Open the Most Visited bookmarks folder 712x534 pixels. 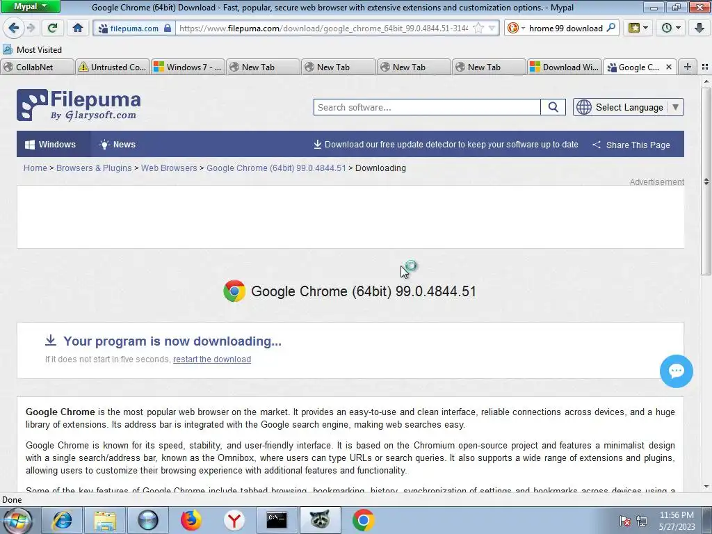tap(32, 50)
